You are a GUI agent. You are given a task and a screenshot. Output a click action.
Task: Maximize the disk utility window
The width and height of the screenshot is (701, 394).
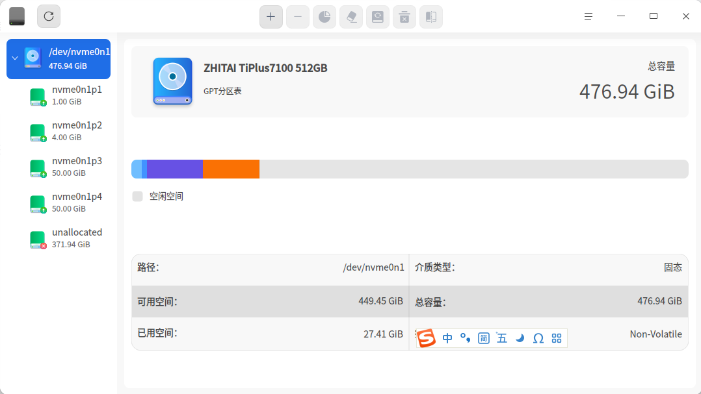pyautogui.click(x=654, y=16)
